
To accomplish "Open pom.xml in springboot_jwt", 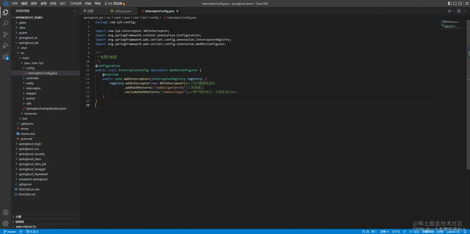I will pyautogui.click(x=46, y=139).
